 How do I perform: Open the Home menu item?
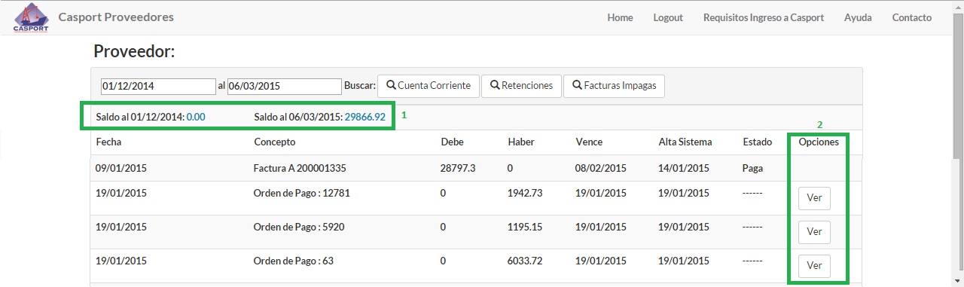[x=620, y=17]
